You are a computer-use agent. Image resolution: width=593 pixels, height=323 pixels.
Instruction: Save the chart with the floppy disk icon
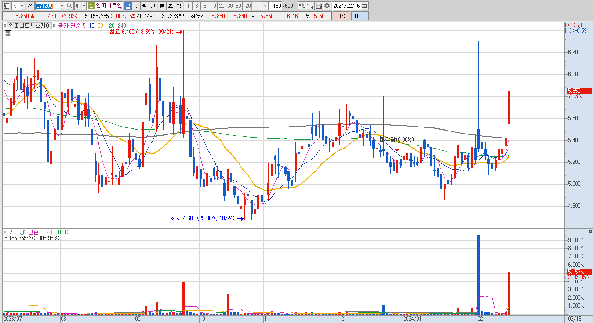(x=319, y=6)
